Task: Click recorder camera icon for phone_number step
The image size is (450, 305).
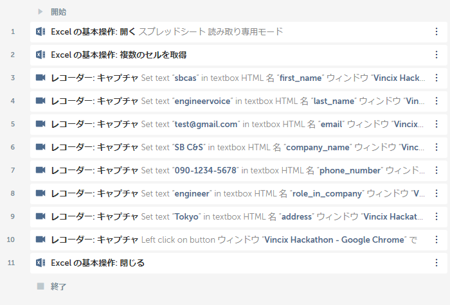Action: point(40,170)
